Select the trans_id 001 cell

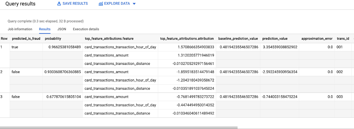pos(339,47)
